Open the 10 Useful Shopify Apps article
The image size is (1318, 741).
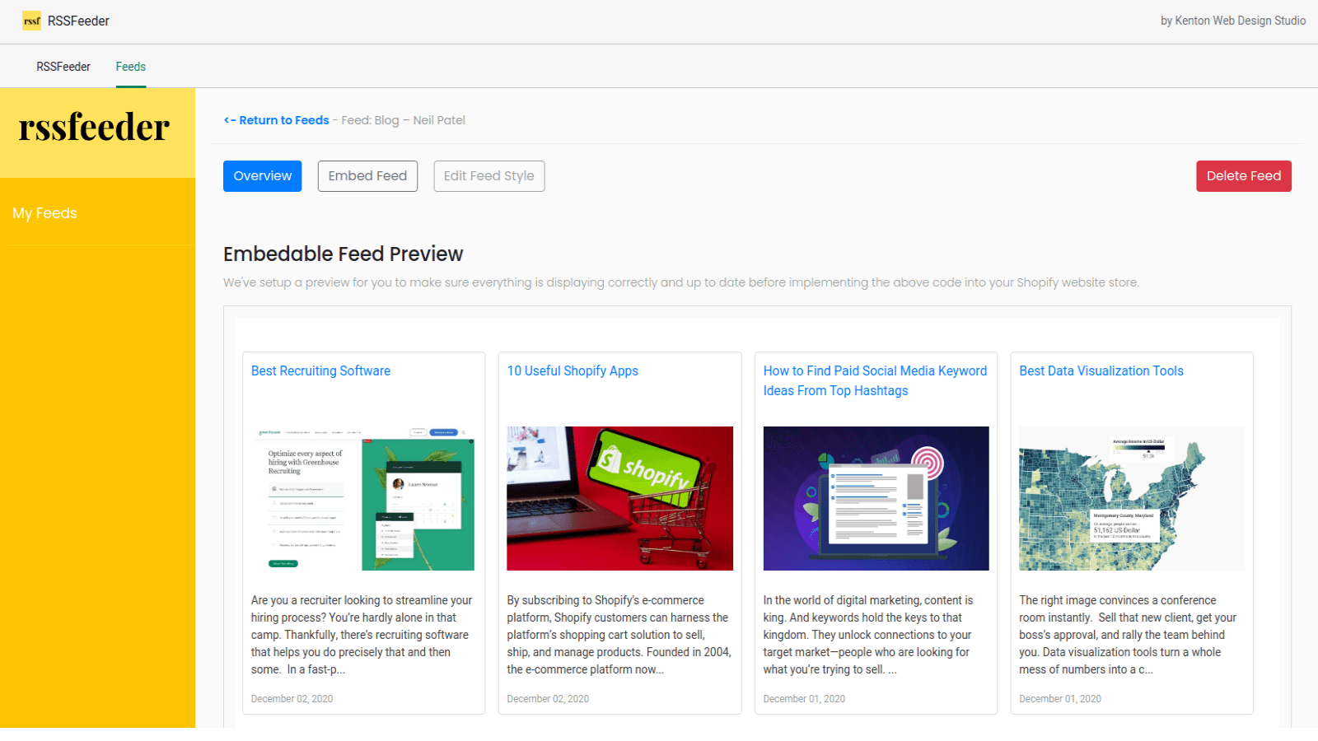573,370
